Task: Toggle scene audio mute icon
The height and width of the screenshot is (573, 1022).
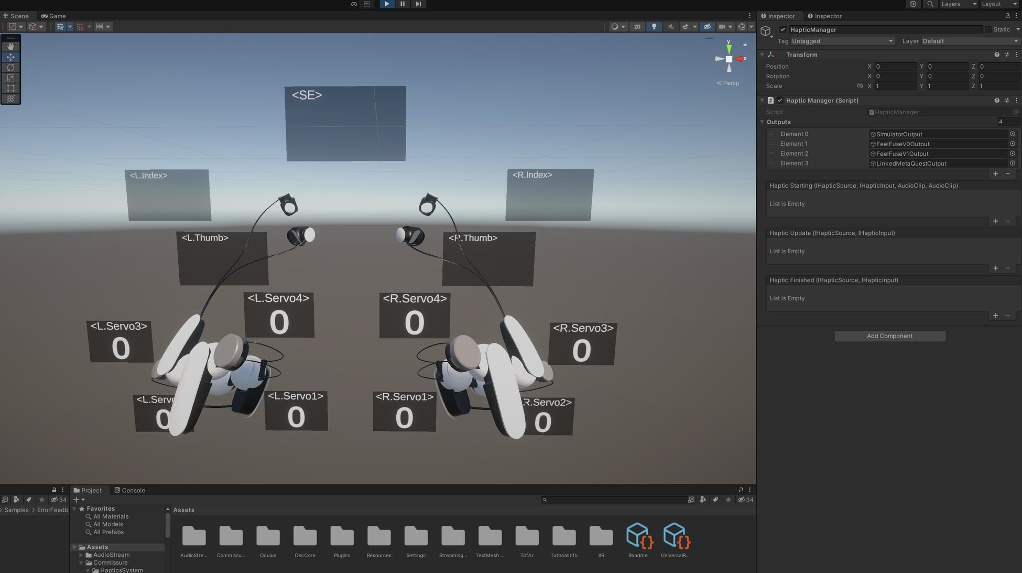Action: click(670, 27)
